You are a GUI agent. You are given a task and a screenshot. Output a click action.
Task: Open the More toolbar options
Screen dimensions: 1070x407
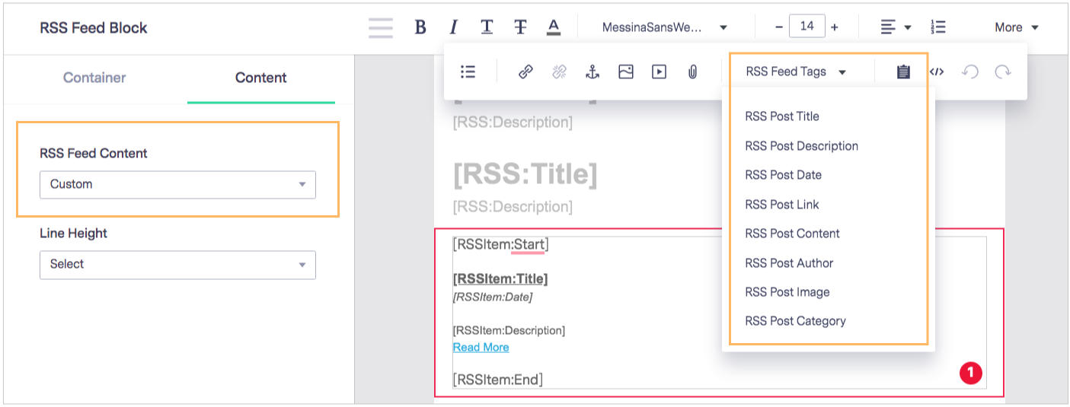pos(1016,27)
